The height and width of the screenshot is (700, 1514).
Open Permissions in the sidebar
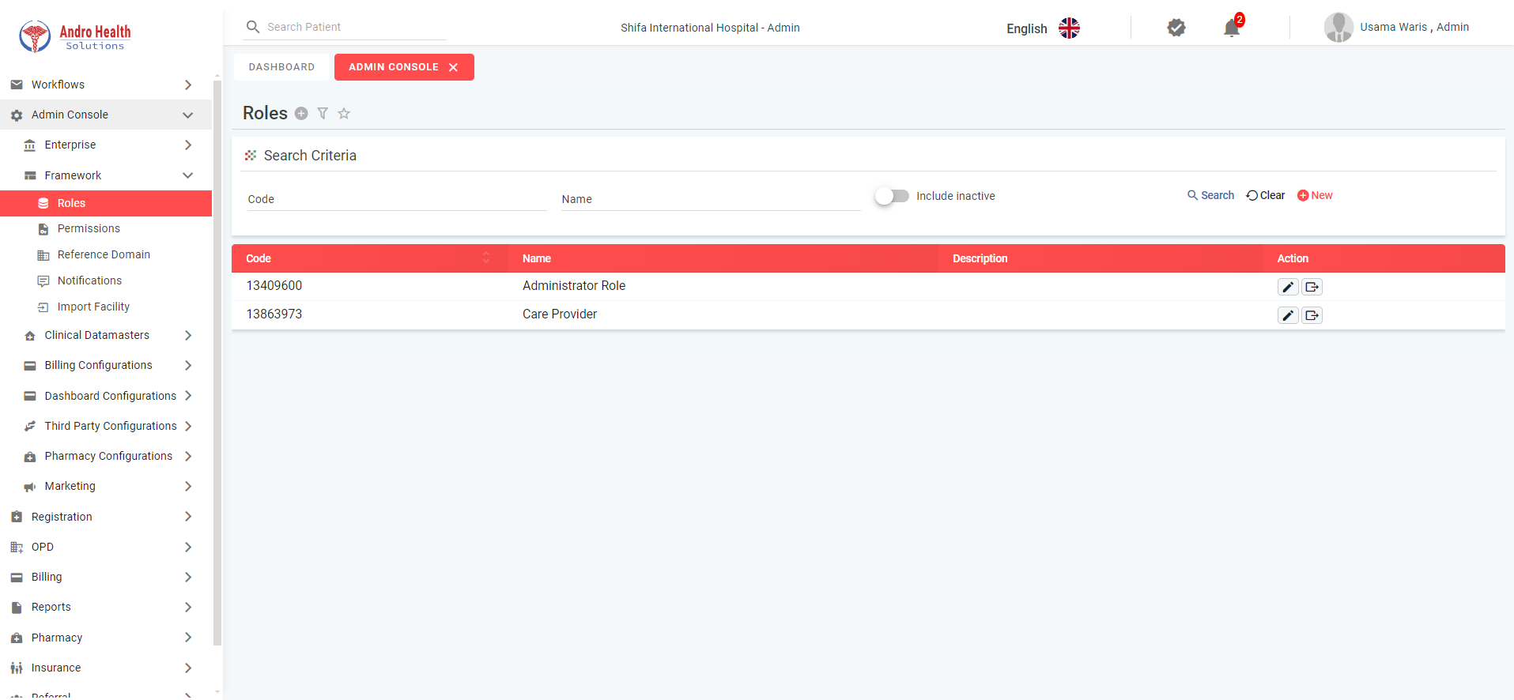tap(89, 228)
